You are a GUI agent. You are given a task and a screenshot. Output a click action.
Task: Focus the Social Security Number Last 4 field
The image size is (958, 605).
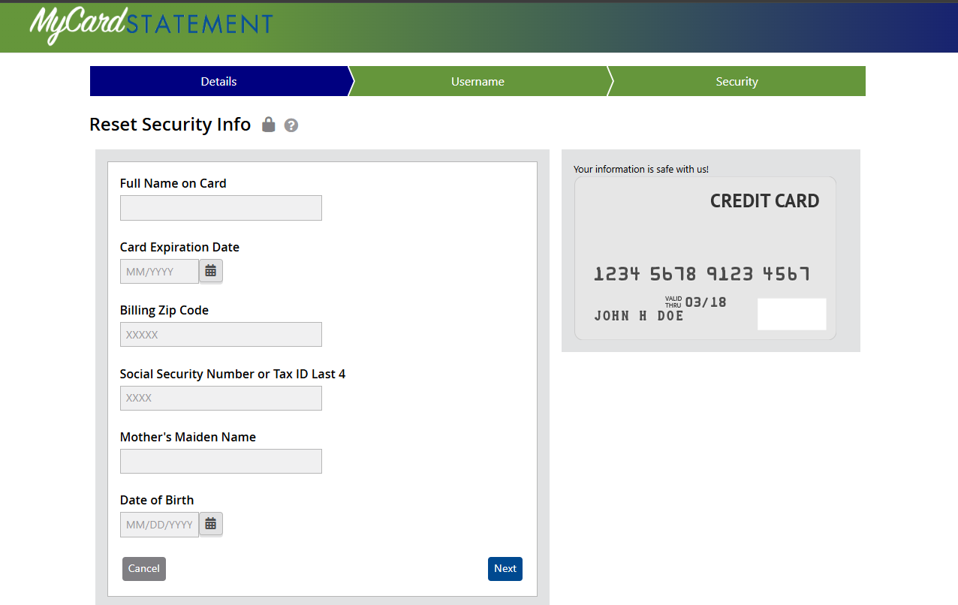coord(221,398)
